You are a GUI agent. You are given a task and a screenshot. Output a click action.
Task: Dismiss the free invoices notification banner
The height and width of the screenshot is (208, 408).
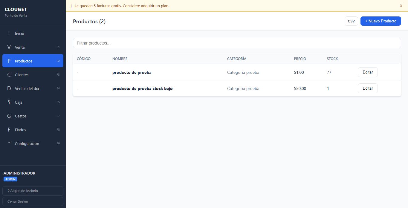pos(401,6)
